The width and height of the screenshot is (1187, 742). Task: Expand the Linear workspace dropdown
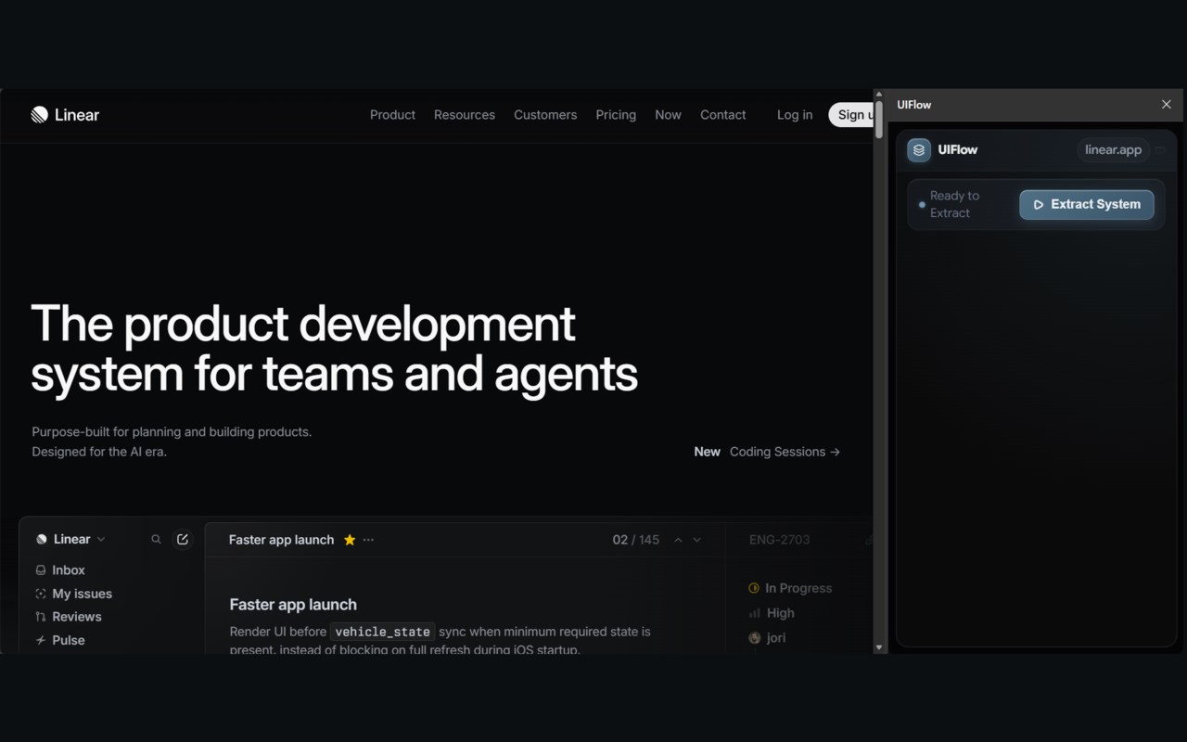coord(101,540)
